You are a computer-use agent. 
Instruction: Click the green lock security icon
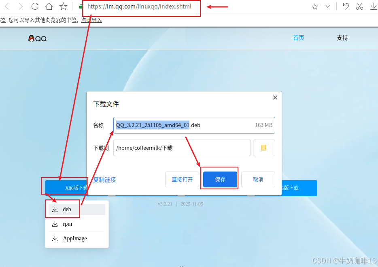81,6
